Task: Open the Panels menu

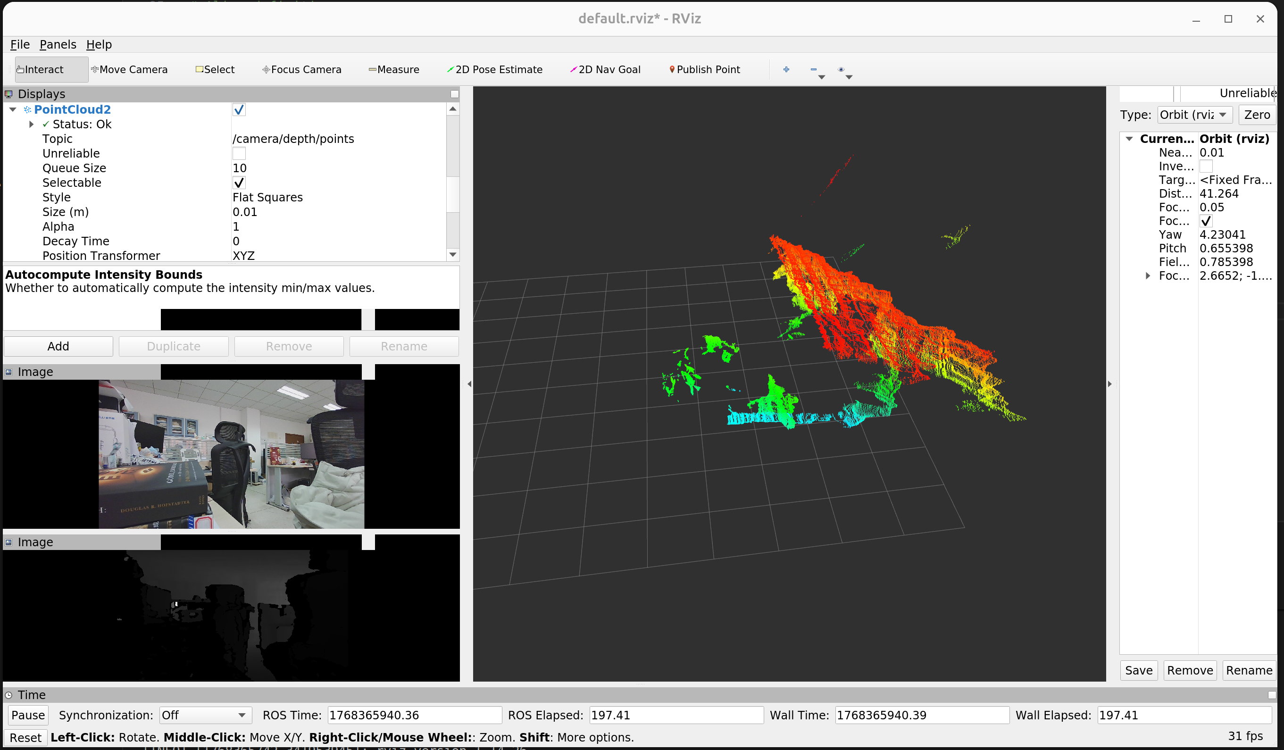Action: coord(58,44)
